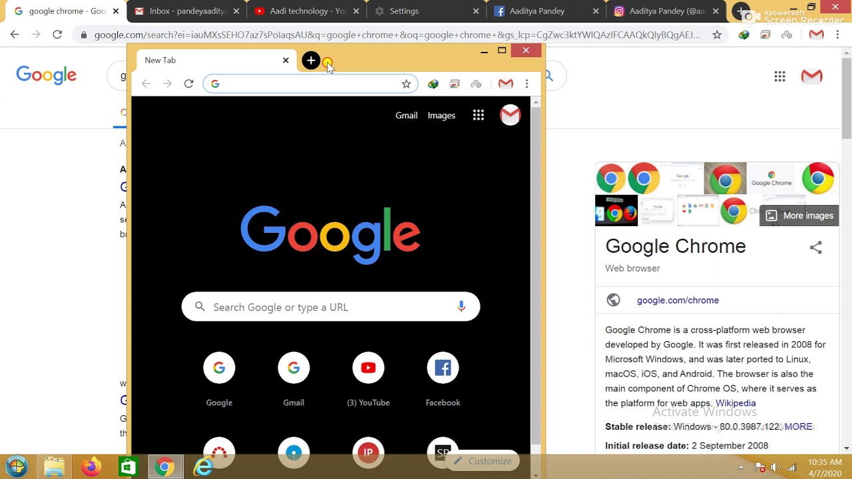The width and height of the screenshot is (852, 479).
Task: Open the Wikipedia link in the description
Action: 736,403
